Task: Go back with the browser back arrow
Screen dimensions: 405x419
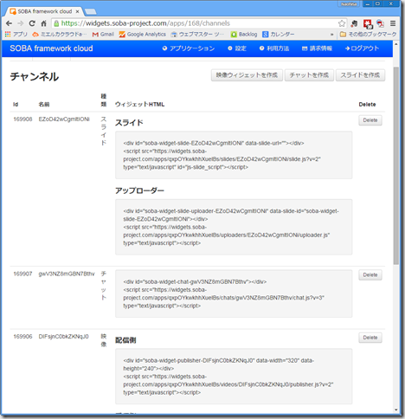Action: click(9, 23)
